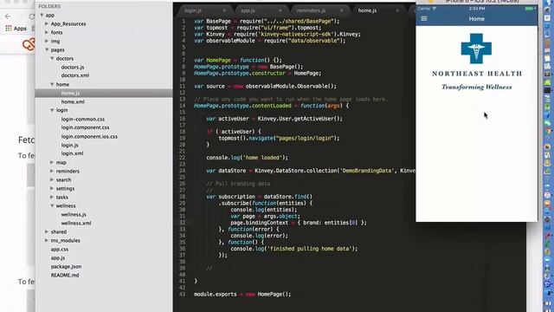Collapse the pages folder

click(47, 50)
